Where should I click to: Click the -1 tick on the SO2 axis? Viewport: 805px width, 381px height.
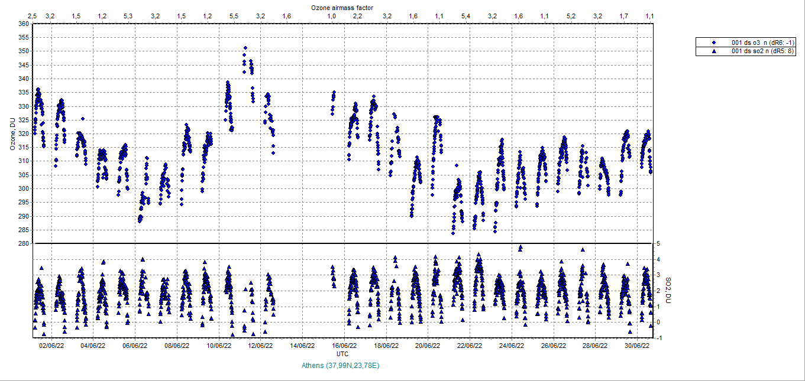point(659,338)
